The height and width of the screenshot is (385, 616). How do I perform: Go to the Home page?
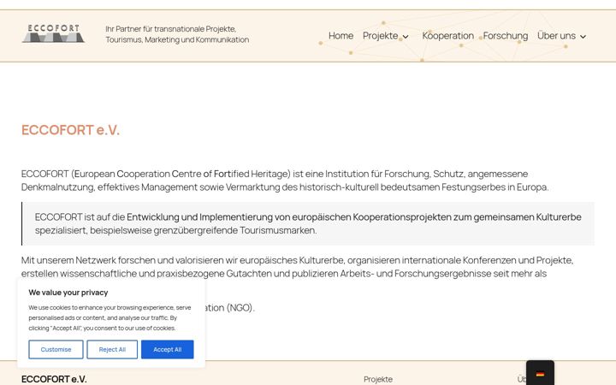pyautogui.click(x=341, y=36)
